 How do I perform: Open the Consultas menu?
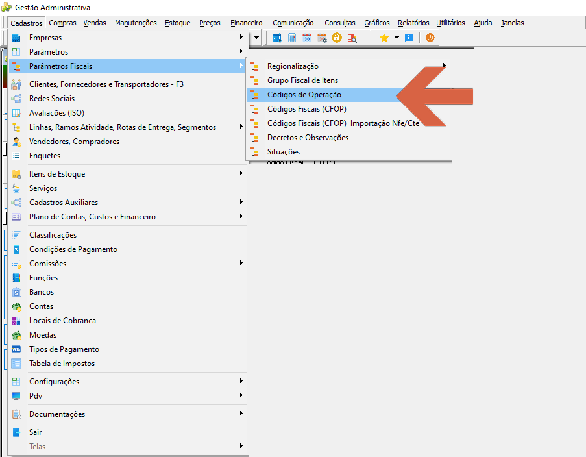pyautogui.click(x=339, y=23)
